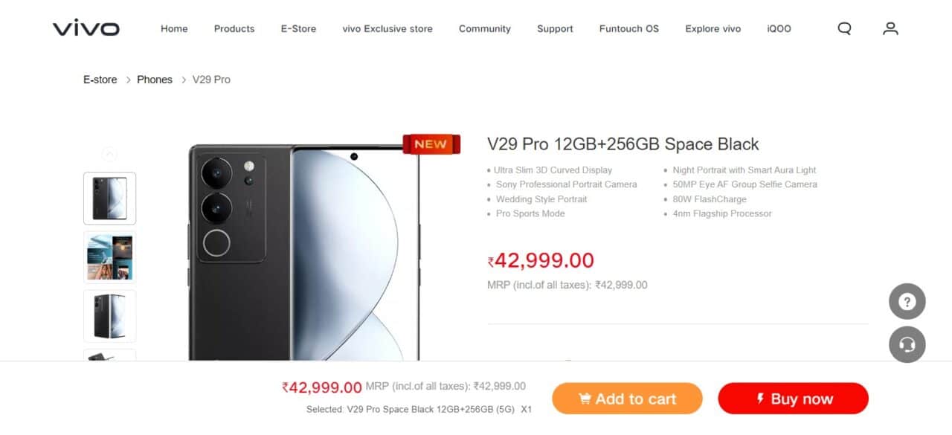
Task: Click the red NEW badge
Action: point(431,144)
